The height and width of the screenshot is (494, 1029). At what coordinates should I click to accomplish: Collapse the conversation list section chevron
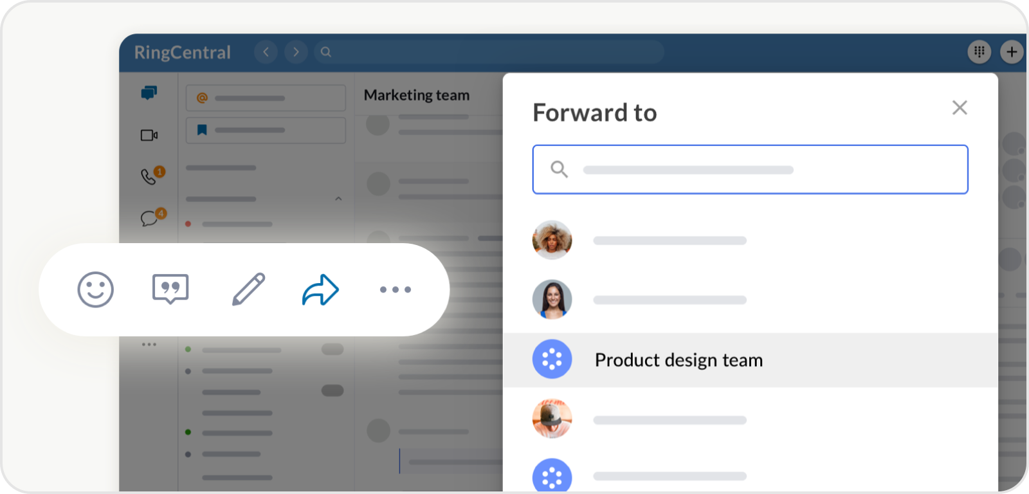(x=338, y=199)
